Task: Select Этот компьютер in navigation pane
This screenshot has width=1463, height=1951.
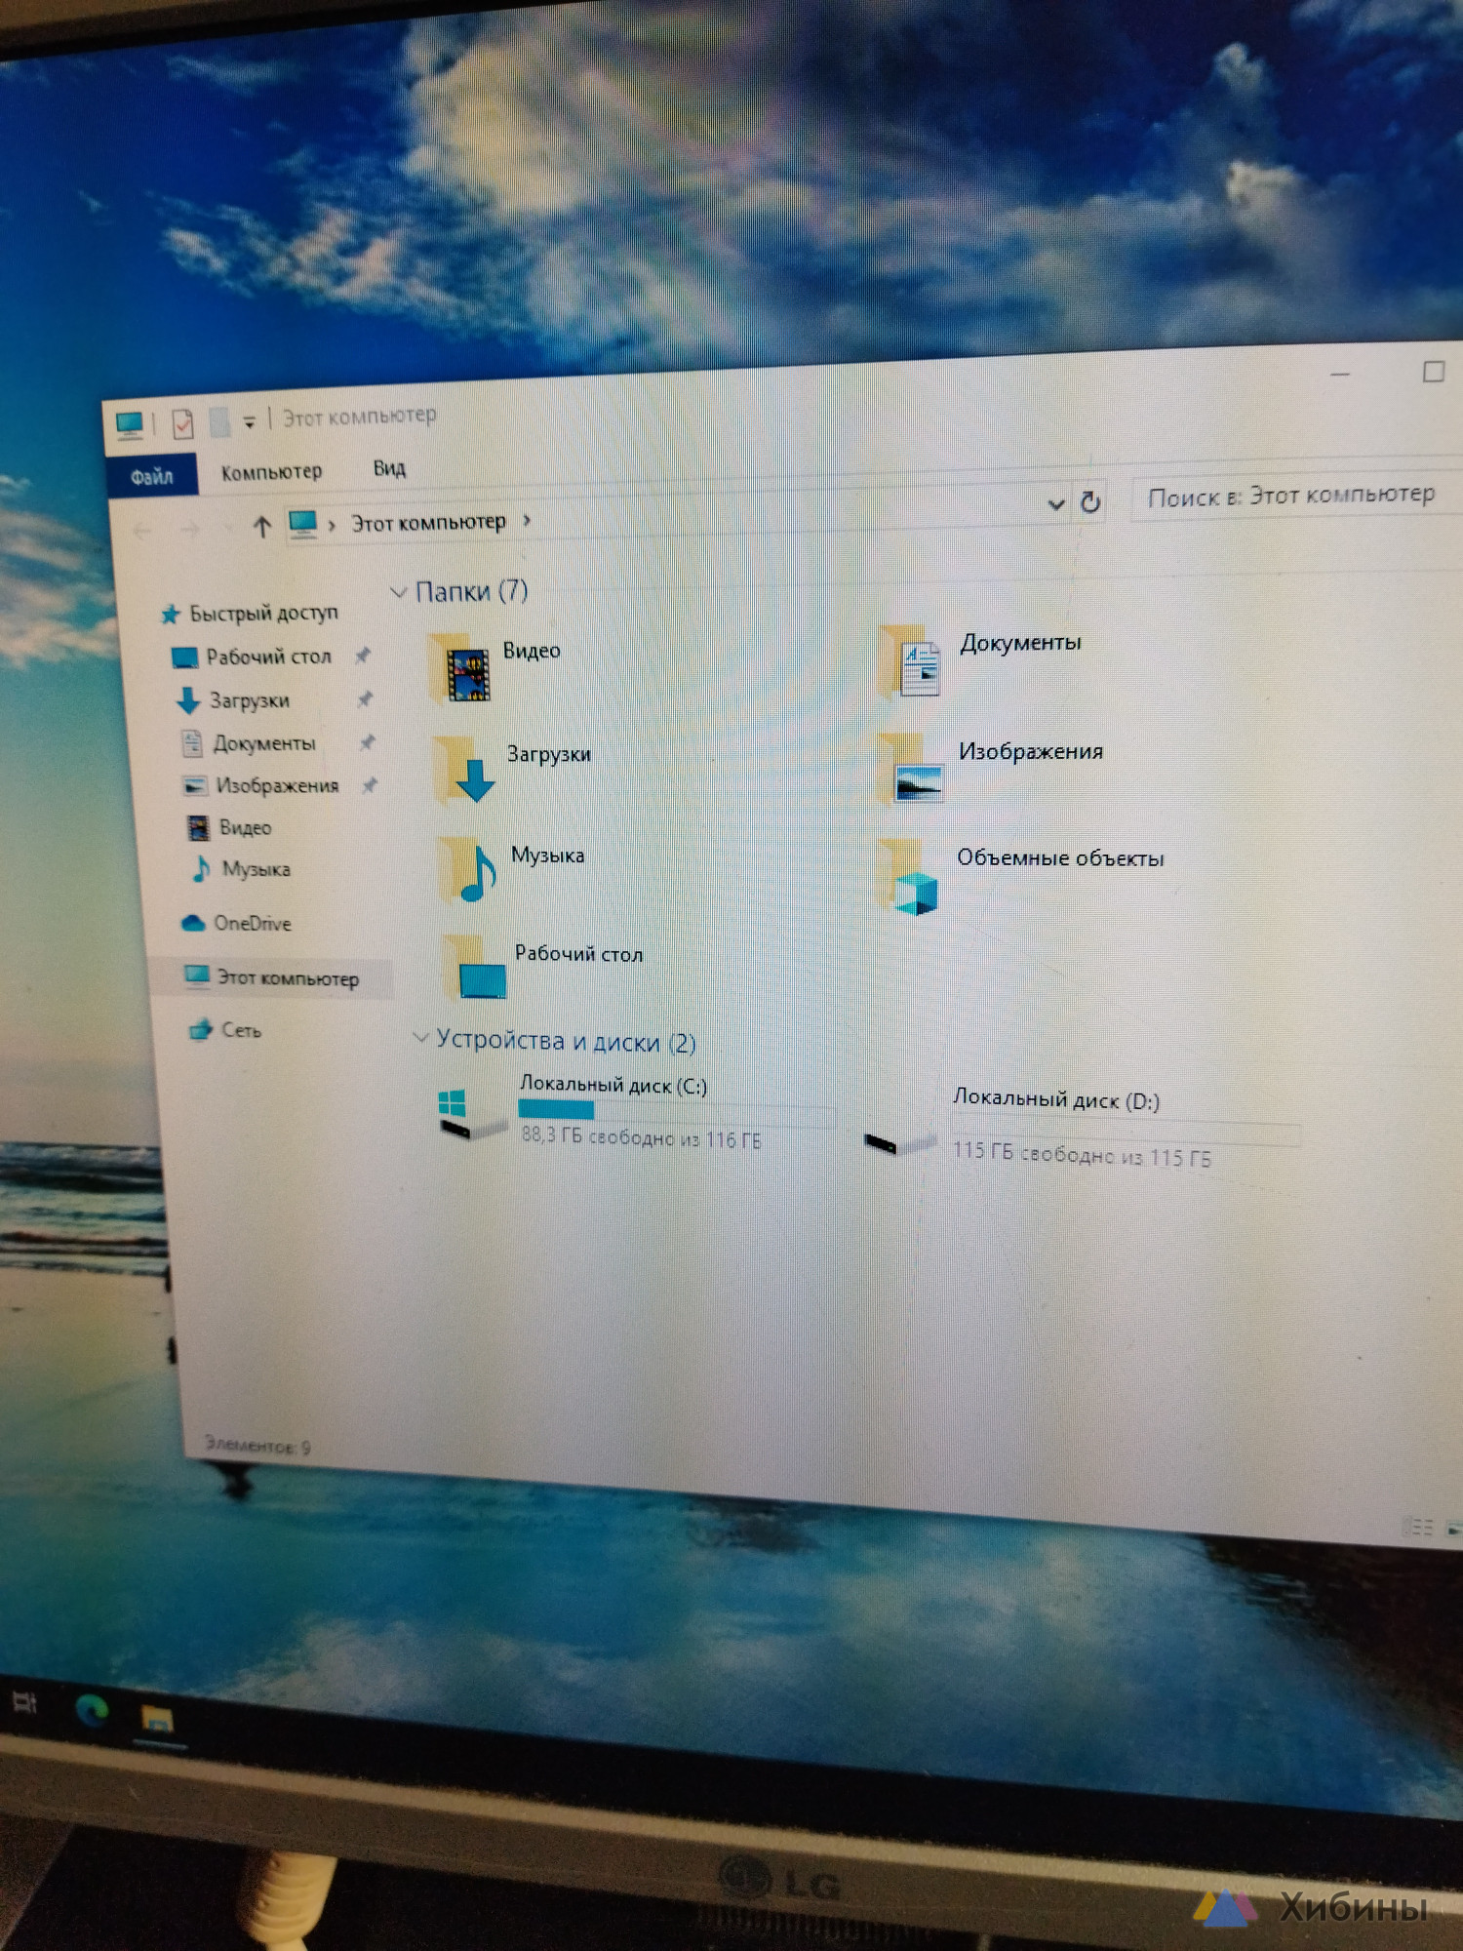Action: click(288, 978)
